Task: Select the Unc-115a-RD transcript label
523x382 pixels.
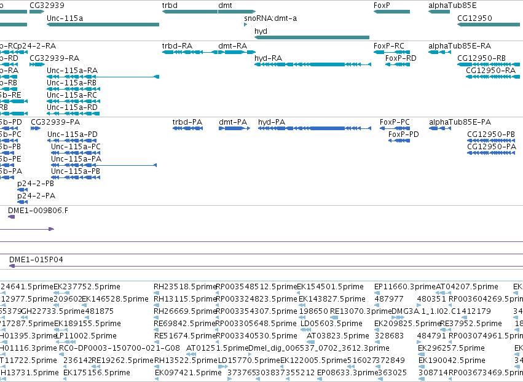Action: 72,107
